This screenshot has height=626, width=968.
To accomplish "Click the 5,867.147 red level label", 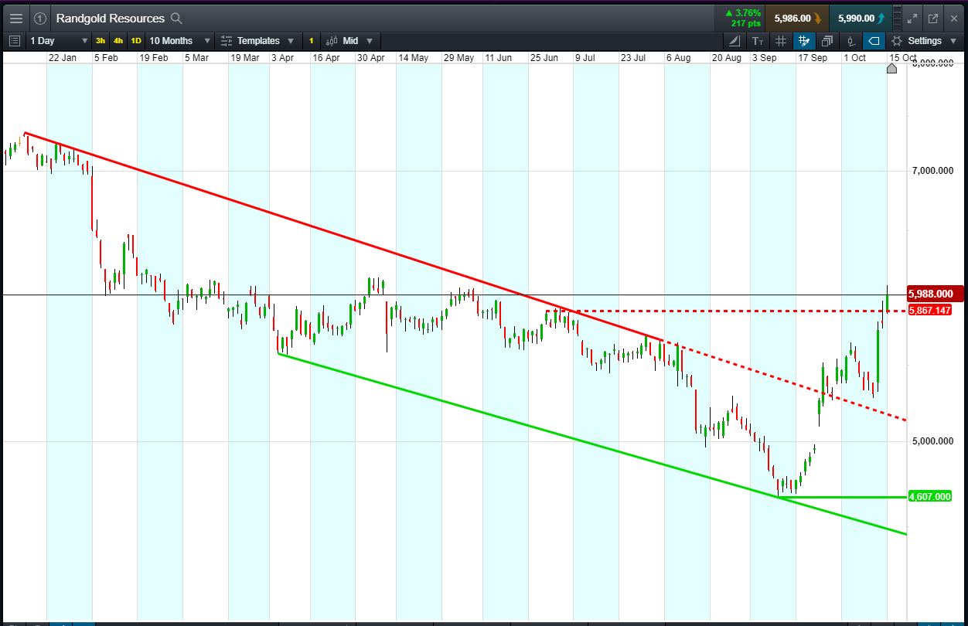I will [x=930, y=310].
